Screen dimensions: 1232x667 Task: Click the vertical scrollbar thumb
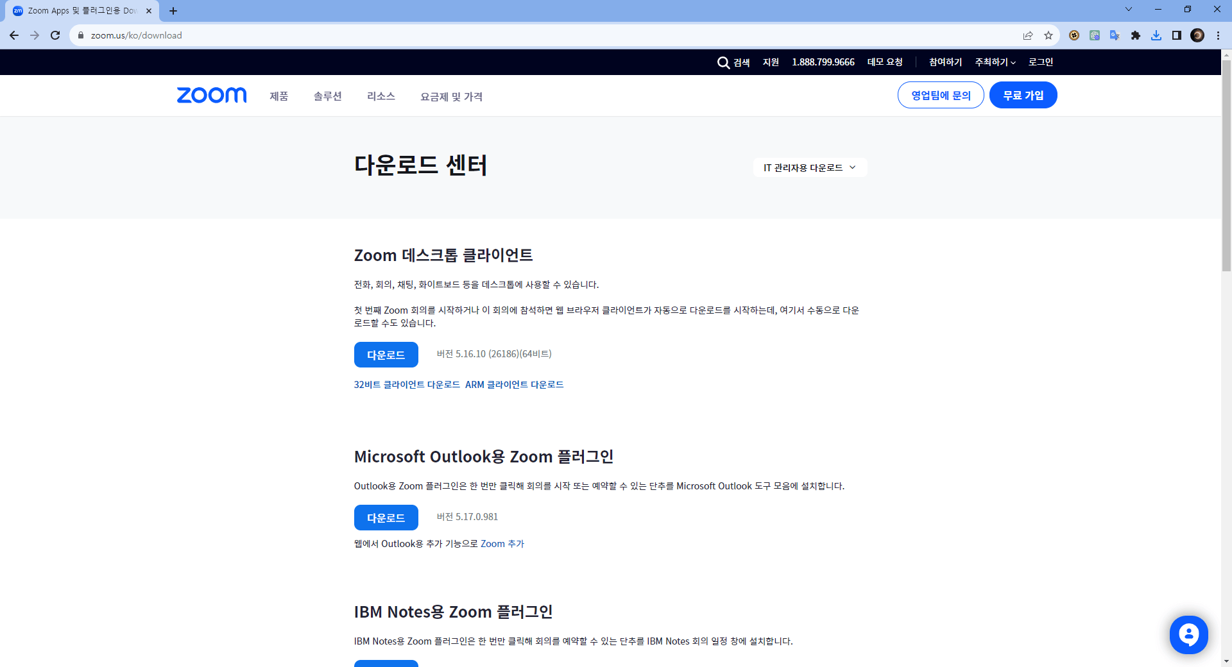(1226, 165)
